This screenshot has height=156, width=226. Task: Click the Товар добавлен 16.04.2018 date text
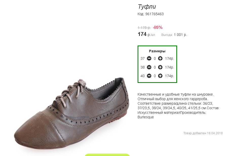(x=203, y=133)
